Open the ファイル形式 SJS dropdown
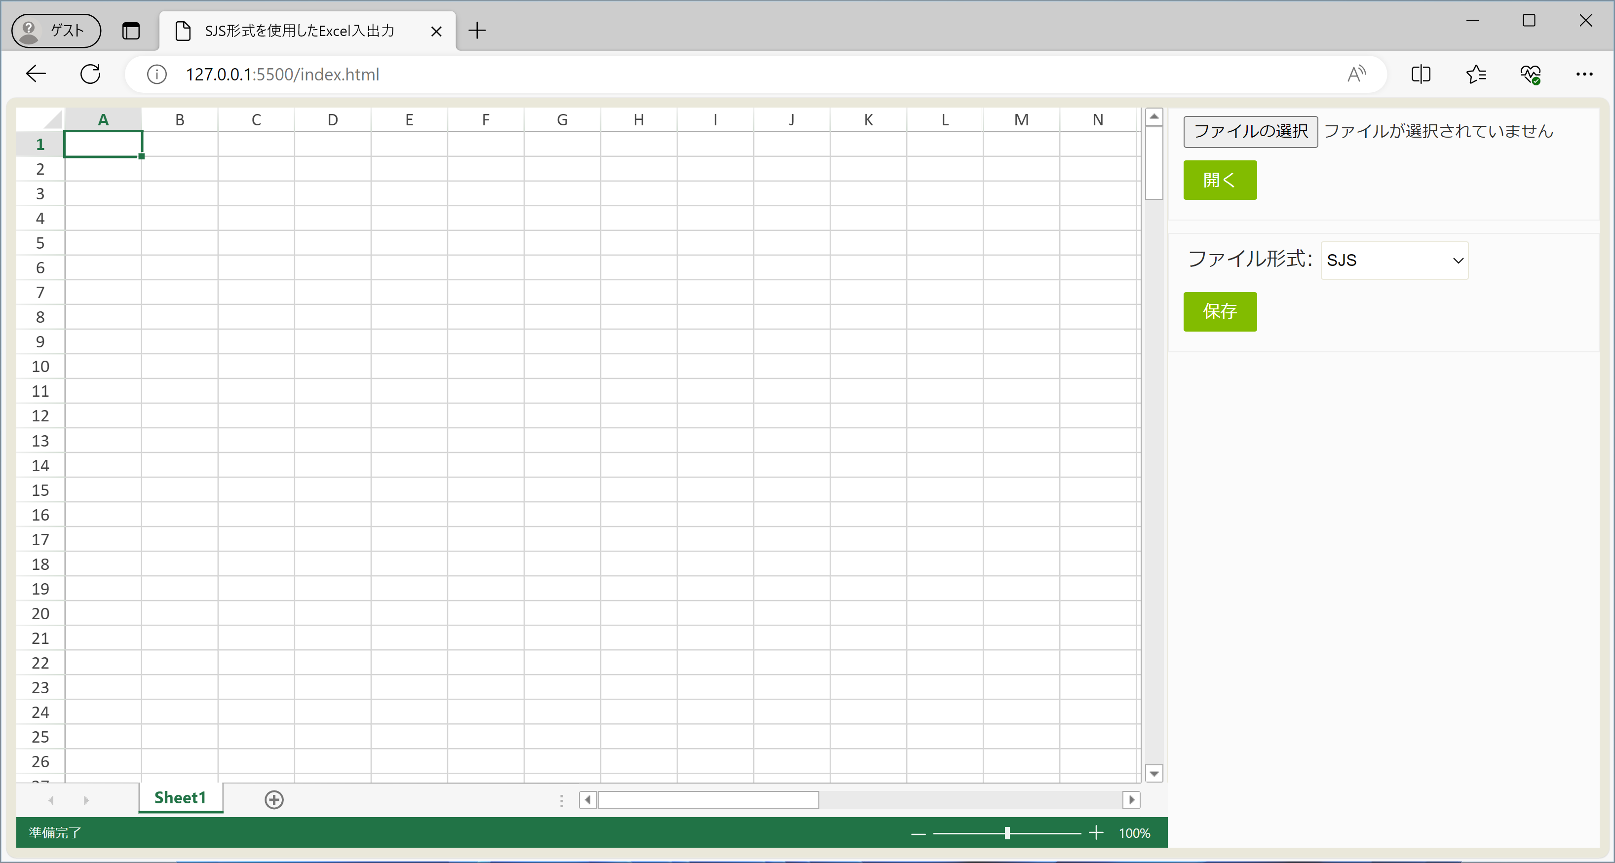 click(x=1394, y=260)
